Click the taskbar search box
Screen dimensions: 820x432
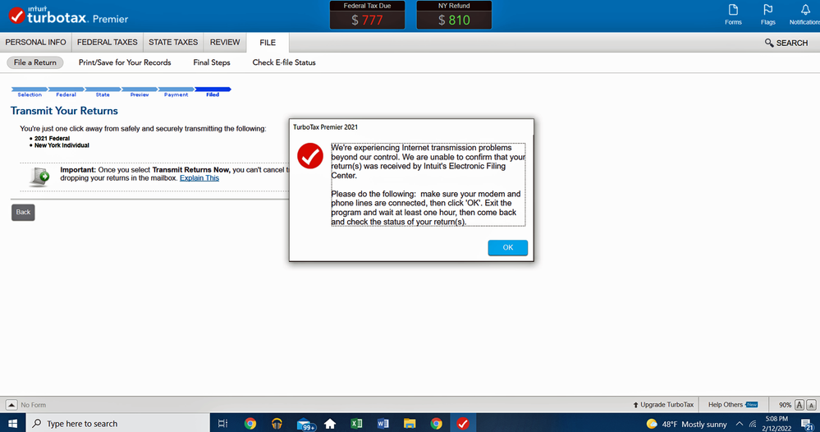pos(117,423)
